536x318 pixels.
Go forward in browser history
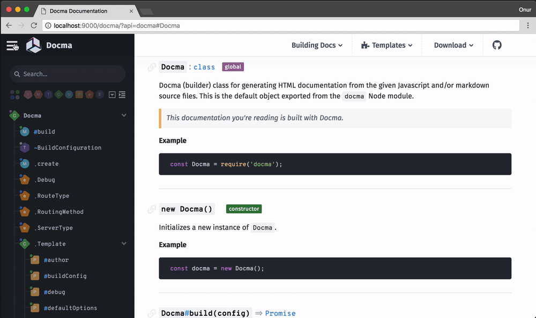tap(21, 25)
